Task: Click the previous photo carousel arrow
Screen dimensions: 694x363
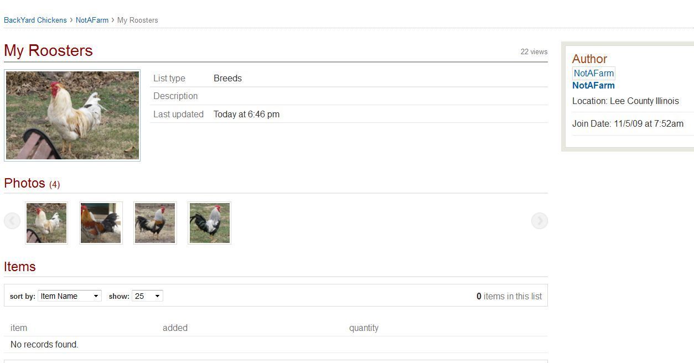Action: (12, 221)
